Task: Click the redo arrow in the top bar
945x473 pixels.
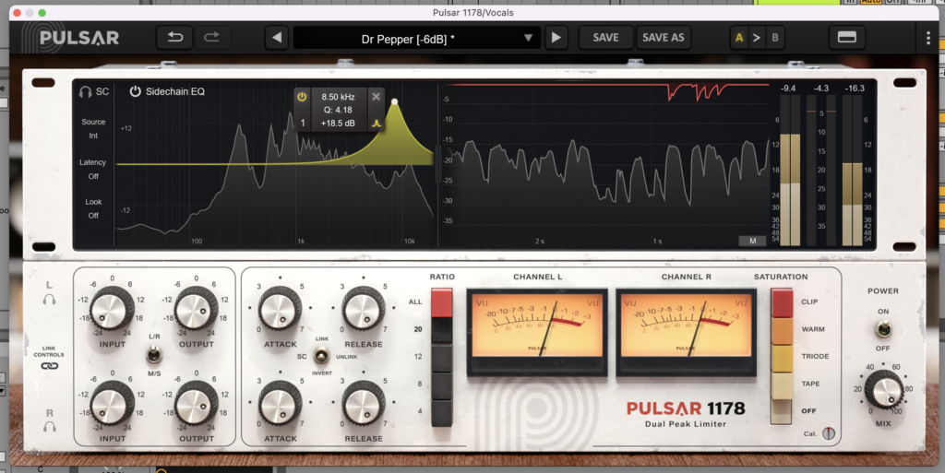Action: tap(211, 37)
